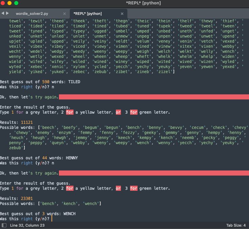Viewport: 249px width, 229px height.
Task: Click 'enemy' in possible words list
Action: (x=43, y=133)
